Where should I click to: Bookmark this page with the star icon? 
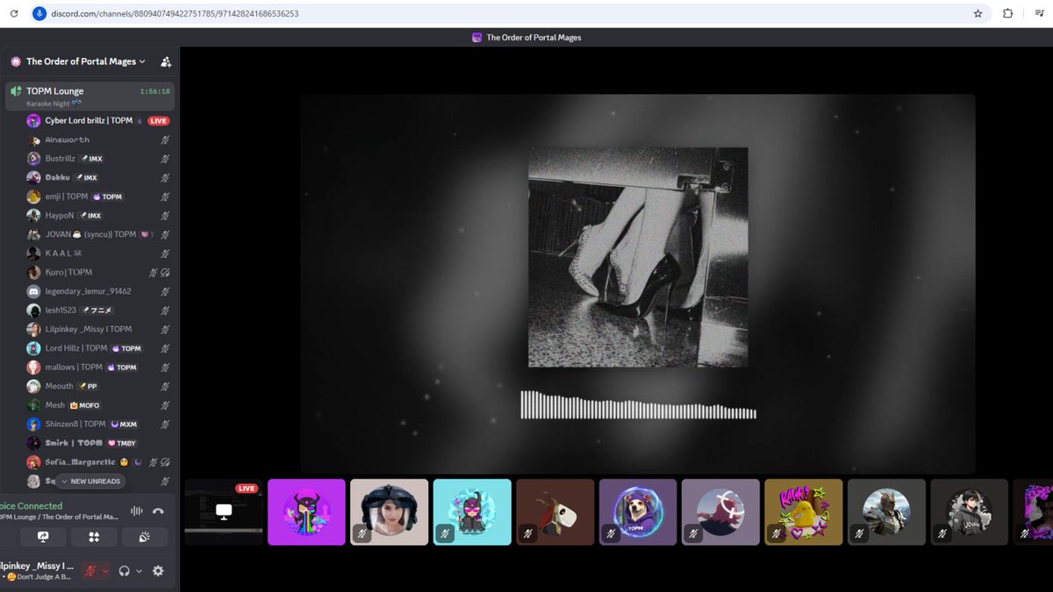pos(978,14)
